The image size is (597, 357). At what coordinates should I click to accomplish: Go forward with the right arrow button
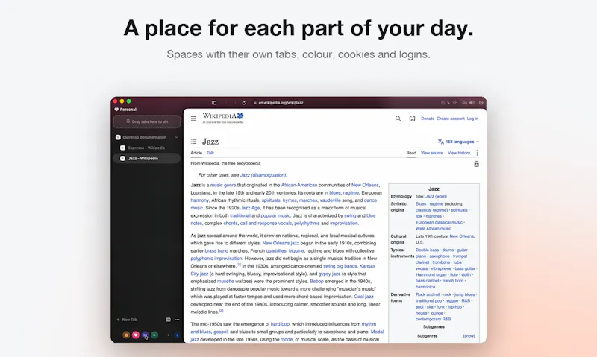[x=234, y=103]
